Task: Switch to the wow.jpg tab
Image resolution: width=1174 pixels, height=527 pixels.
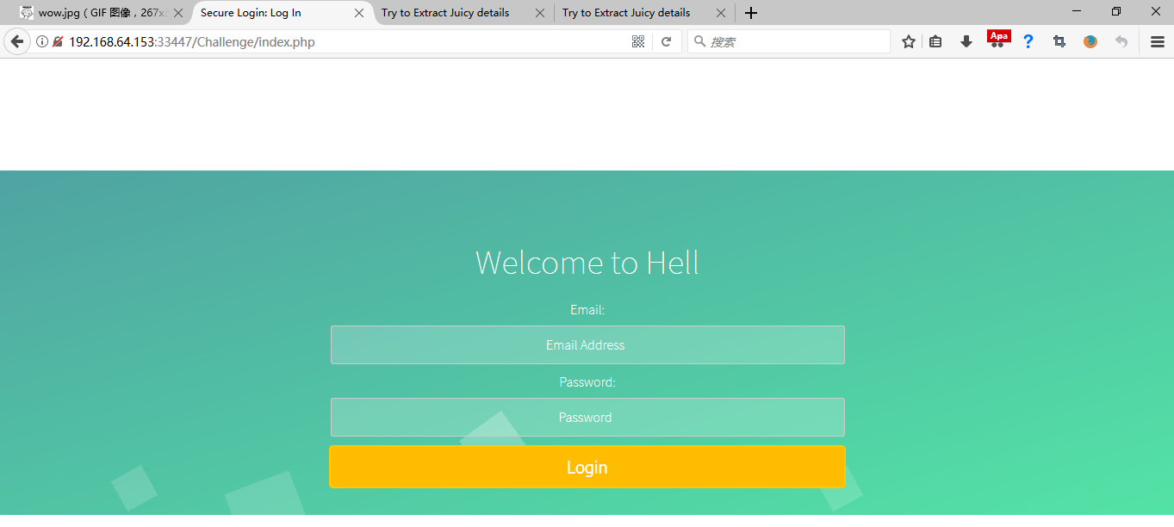Action: [x=102, y=13]
